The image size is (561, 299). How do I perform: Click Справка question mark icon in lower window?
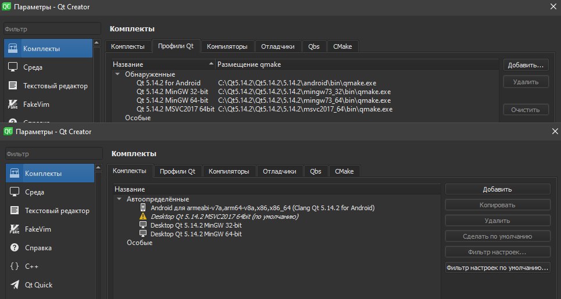15,247
